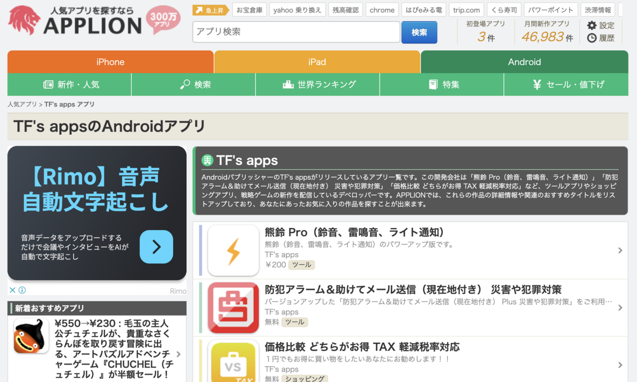Select trending keyword yahoo 乗り換え
The image size is (637, 382).
tap(297, 10)
